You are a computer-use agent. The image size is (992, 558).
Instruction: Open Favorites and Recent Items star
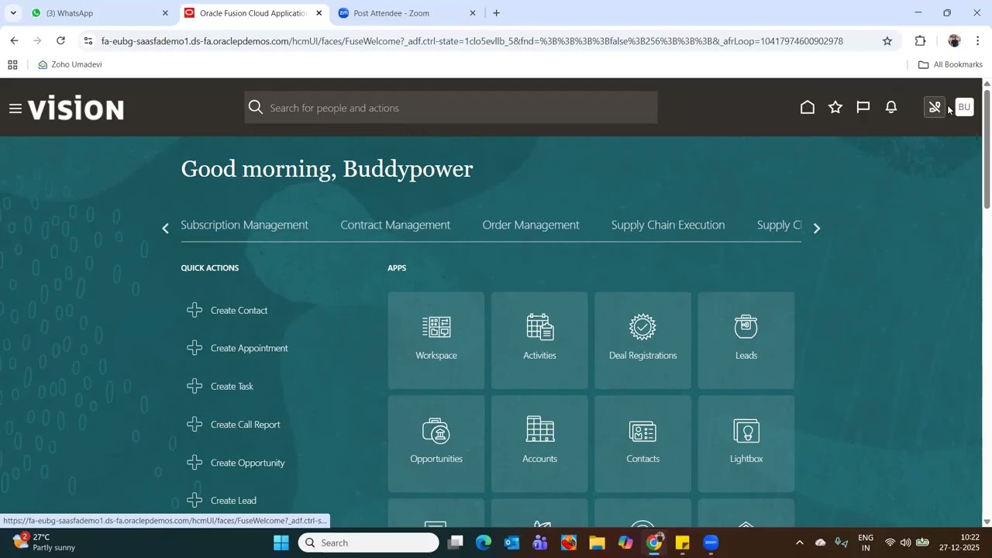835,108
